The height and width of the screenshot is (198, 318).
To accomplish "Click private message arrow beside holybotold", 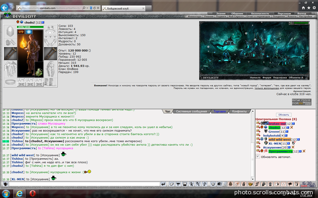I will 258,135.
